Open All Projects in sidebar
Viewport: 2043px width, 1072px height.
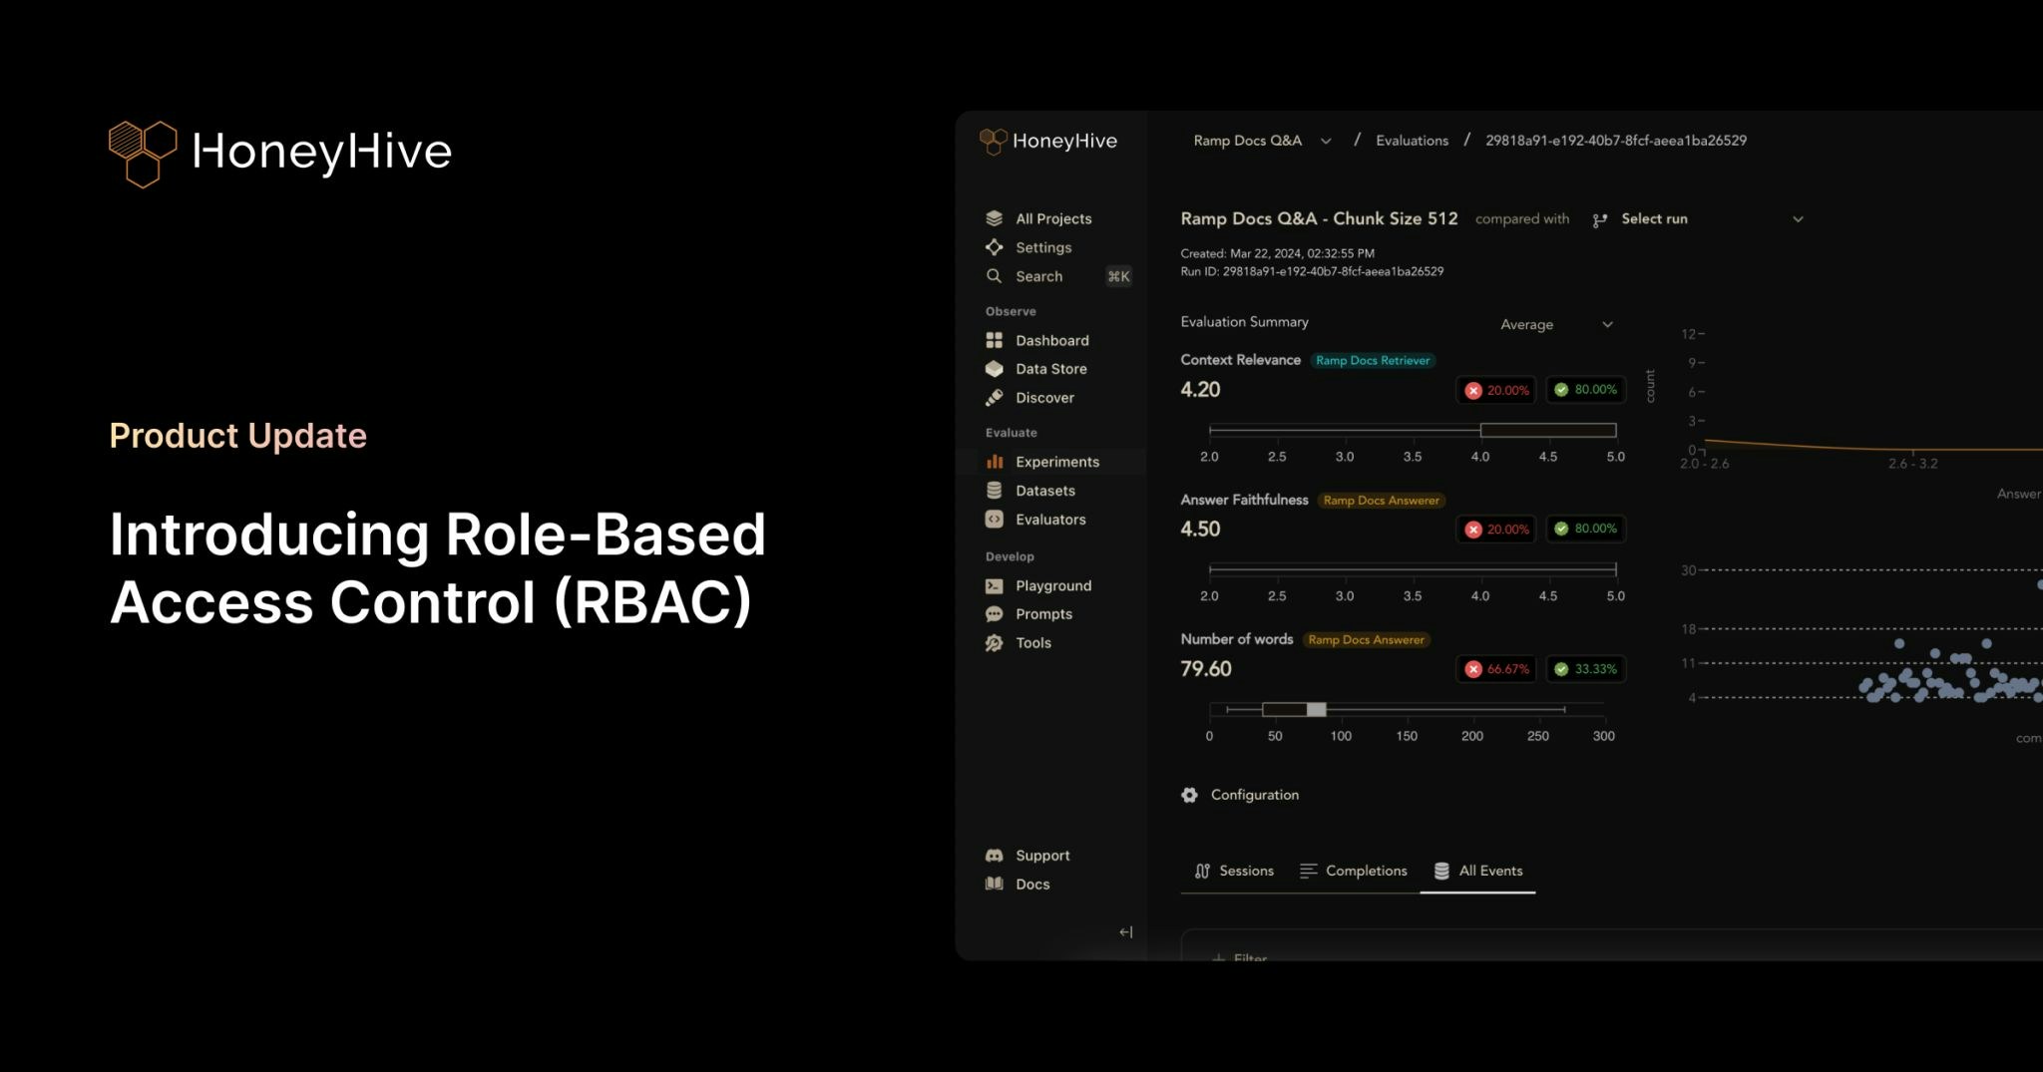click(1038, 218)
